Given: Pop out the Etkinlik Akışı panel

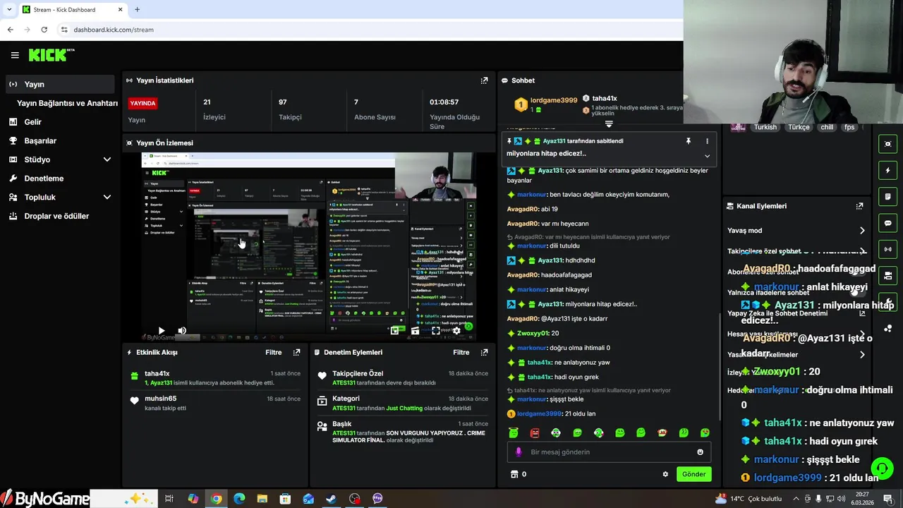Looking at the screenshot, I should pos(296,352).
